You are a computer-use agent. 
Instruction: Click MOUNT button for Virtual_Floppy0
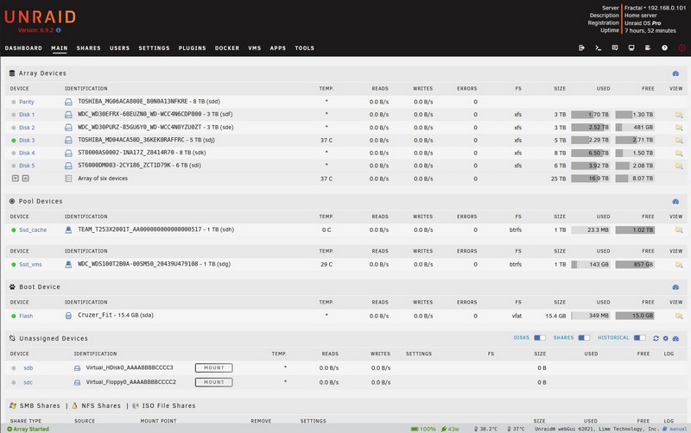pyautogui.click(x=213, y=382)
